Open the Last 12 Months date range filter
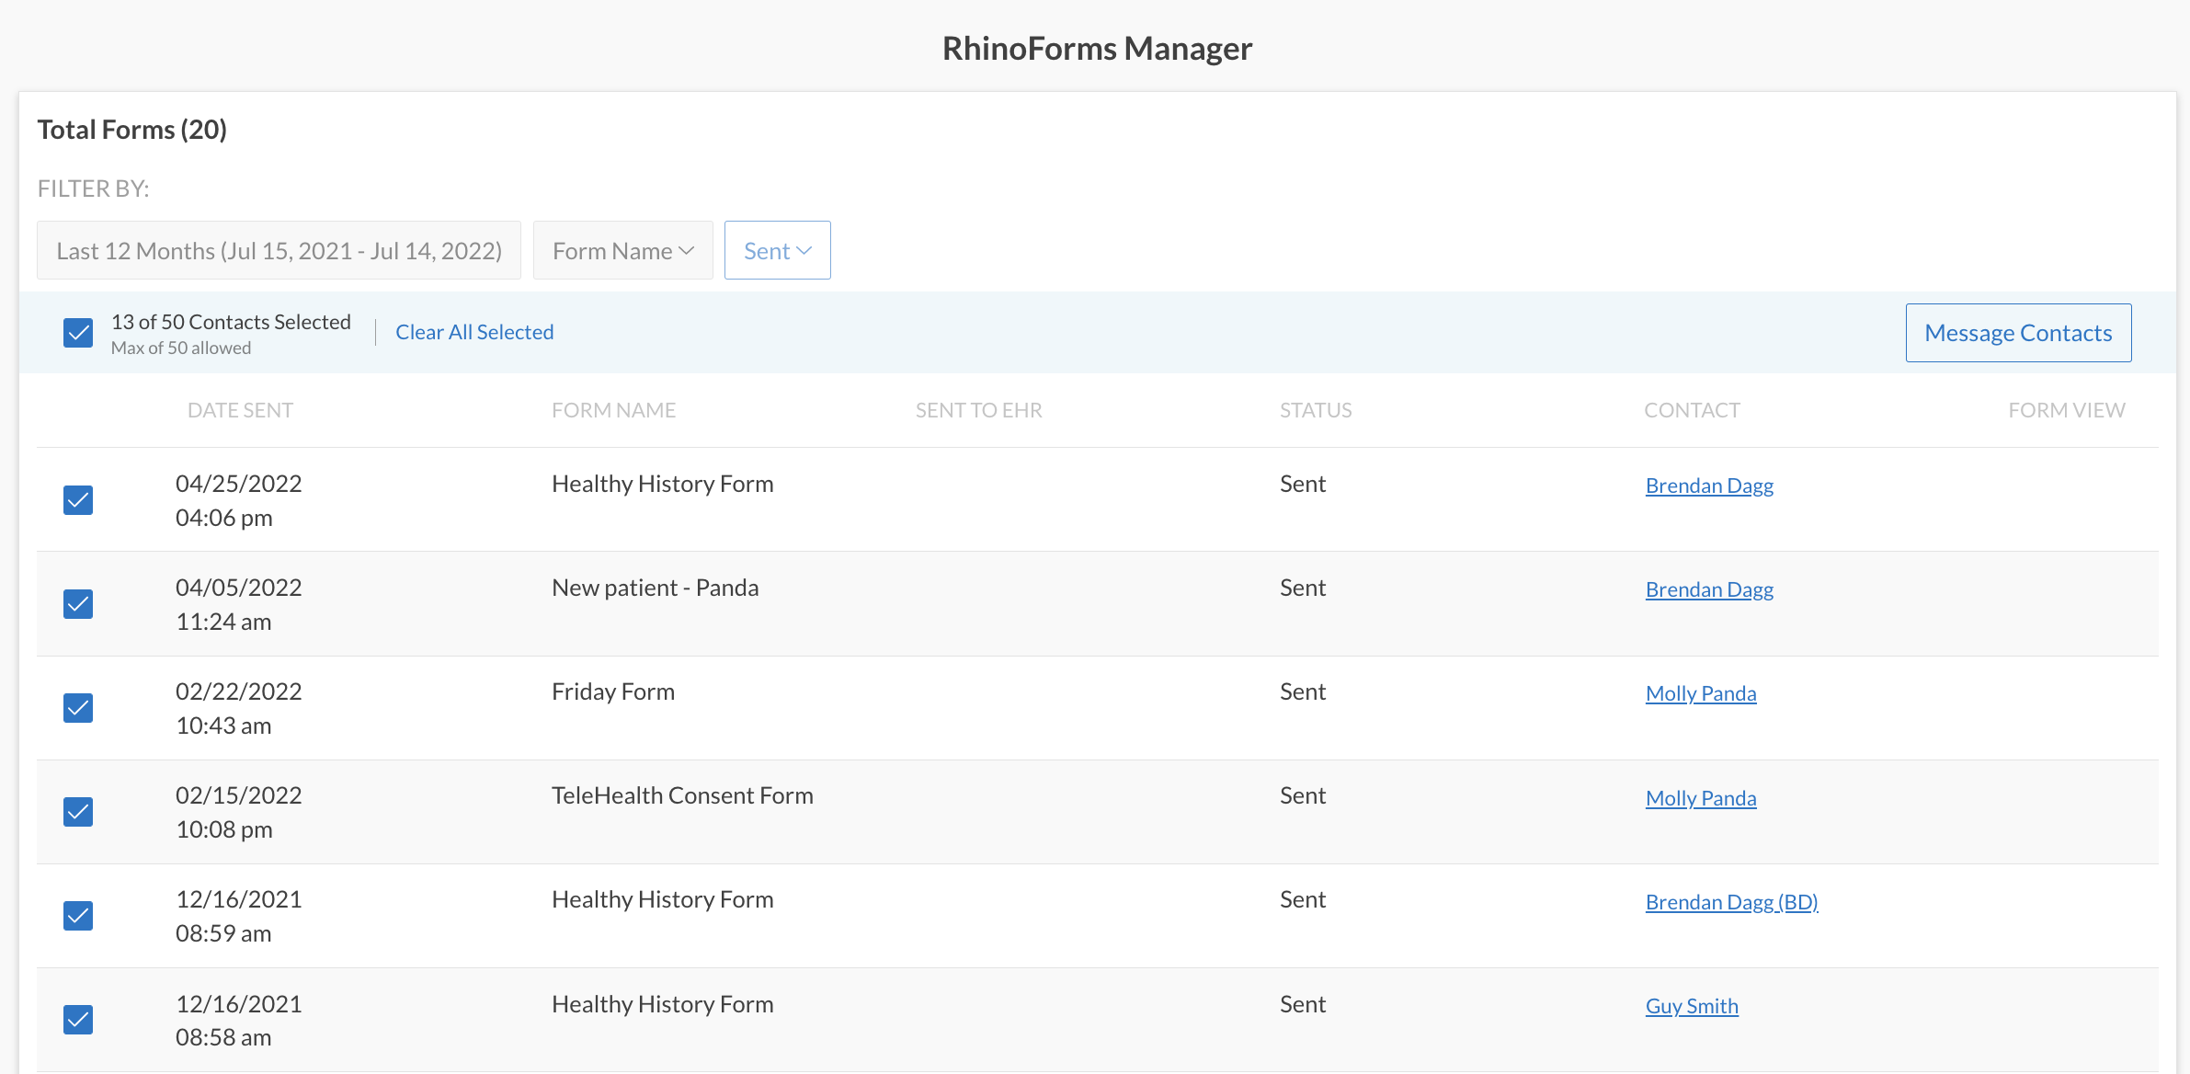 pyautogui.click(x=279, y=250)
